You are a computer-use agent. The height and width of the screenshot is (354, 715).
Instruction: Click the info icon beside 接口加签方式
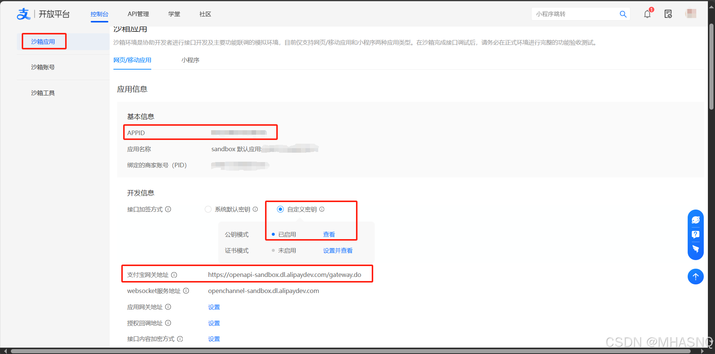[168, 209]
